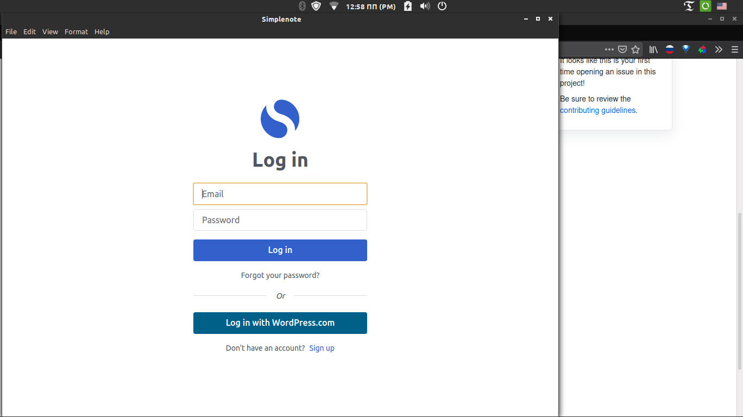Open the File menu in Simplenote

tap(11, 31)
